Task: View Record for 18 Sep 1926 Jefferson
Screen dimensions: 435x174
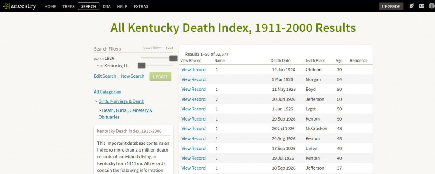Action: click(193, 168)
